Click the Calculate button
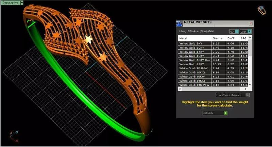This screenshot has height=147, width=272. (215, 113)
